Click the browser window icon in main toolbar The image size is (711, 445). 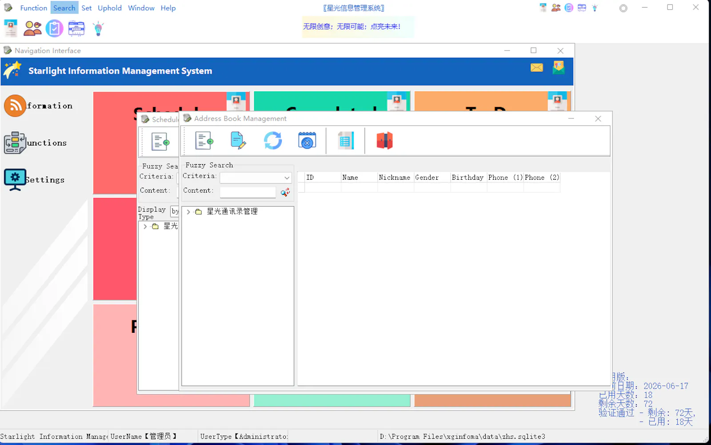tap(76, 28)
